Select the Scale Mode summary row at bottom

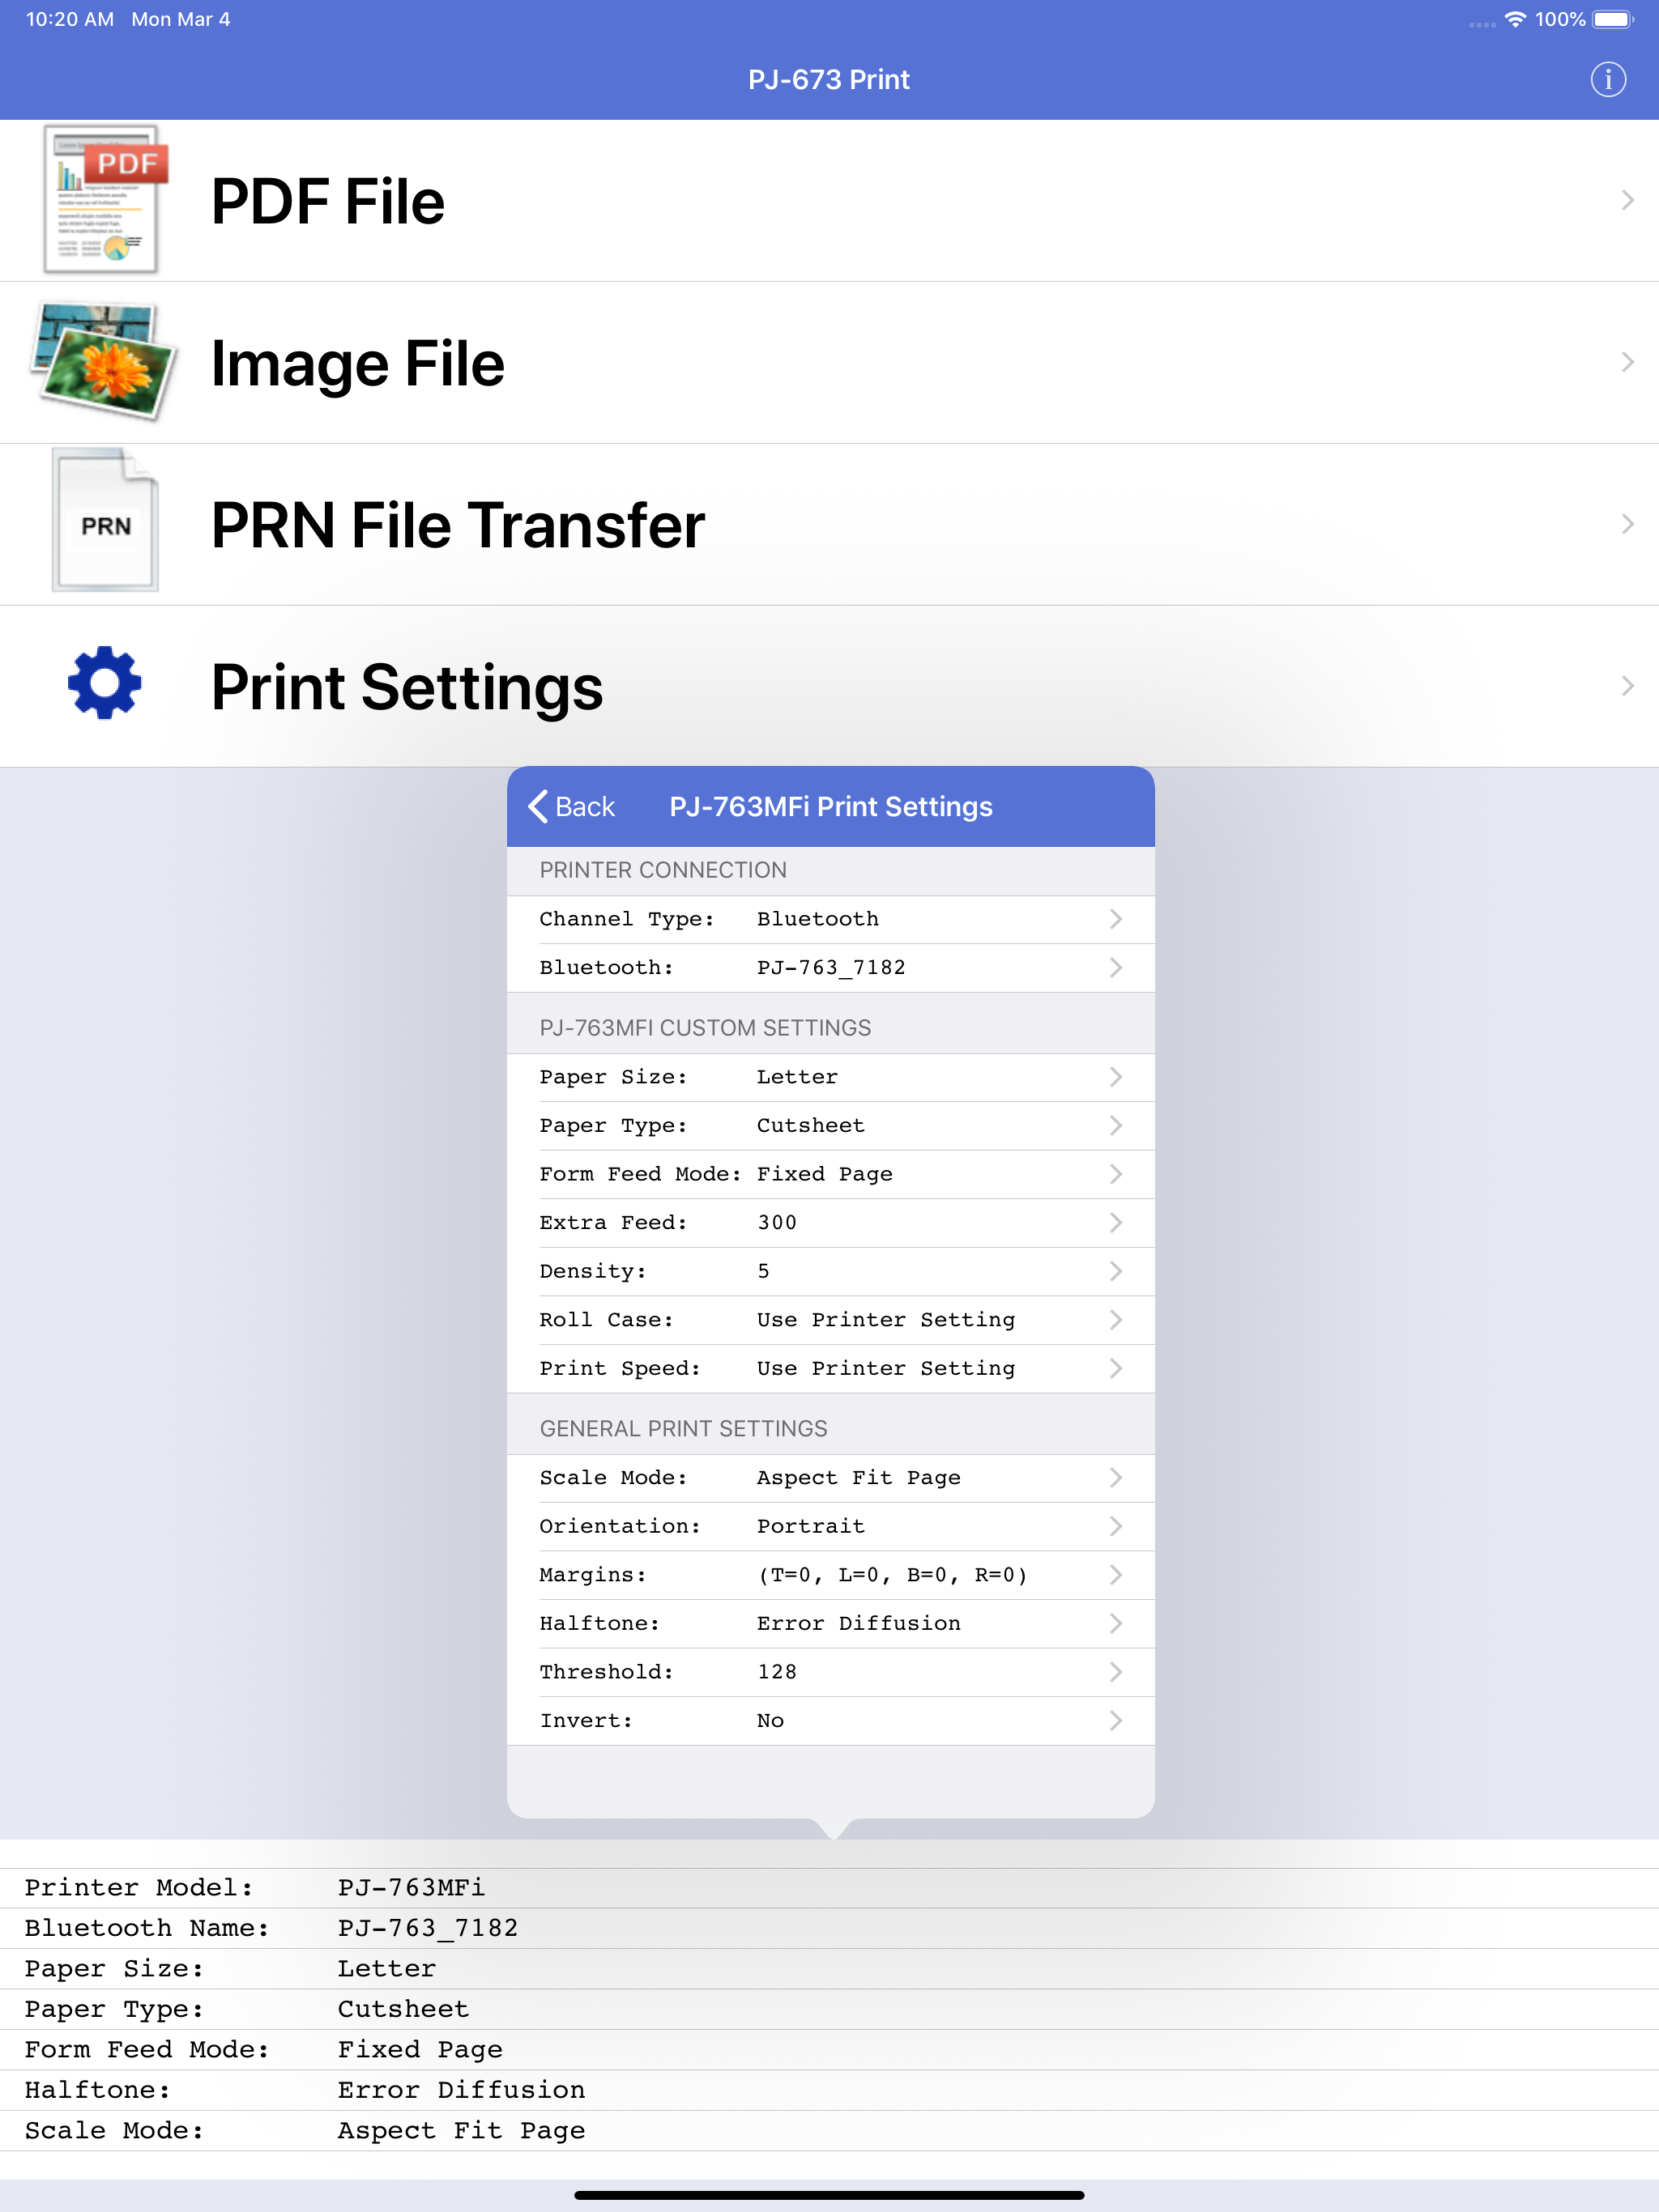[x=829, y=2131]
